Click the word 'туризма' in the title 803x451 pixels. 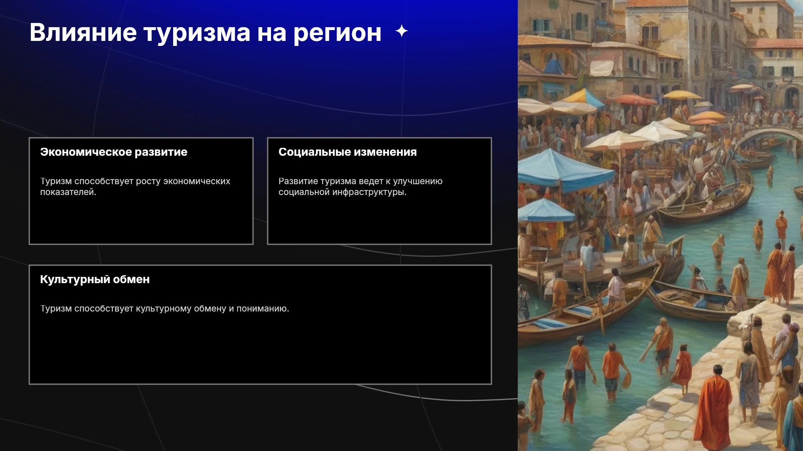click(197, 33)
